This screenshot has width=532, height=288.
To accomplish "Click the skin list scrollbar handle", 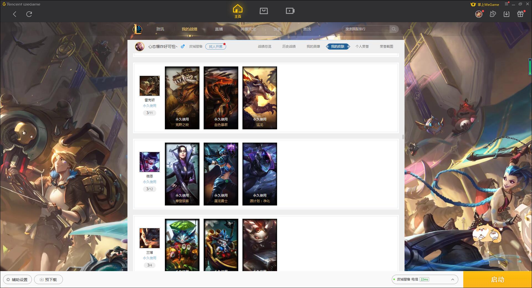I will (403, 137).
